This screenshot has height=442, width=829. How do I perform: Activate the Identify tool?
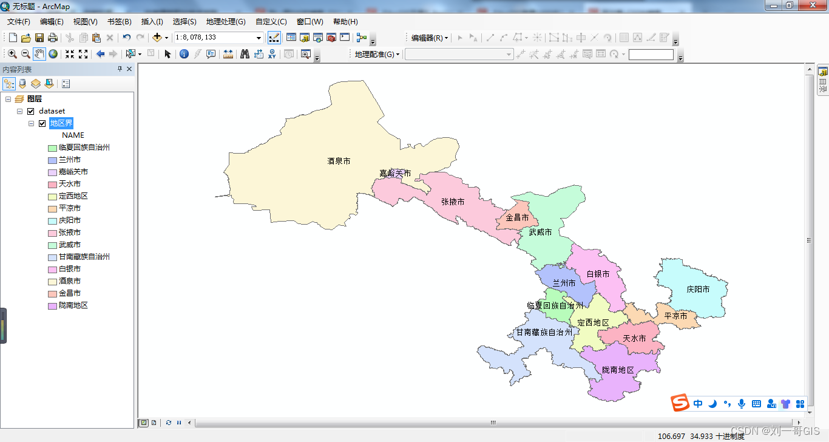pyautogui.click(x=184, y=54)
